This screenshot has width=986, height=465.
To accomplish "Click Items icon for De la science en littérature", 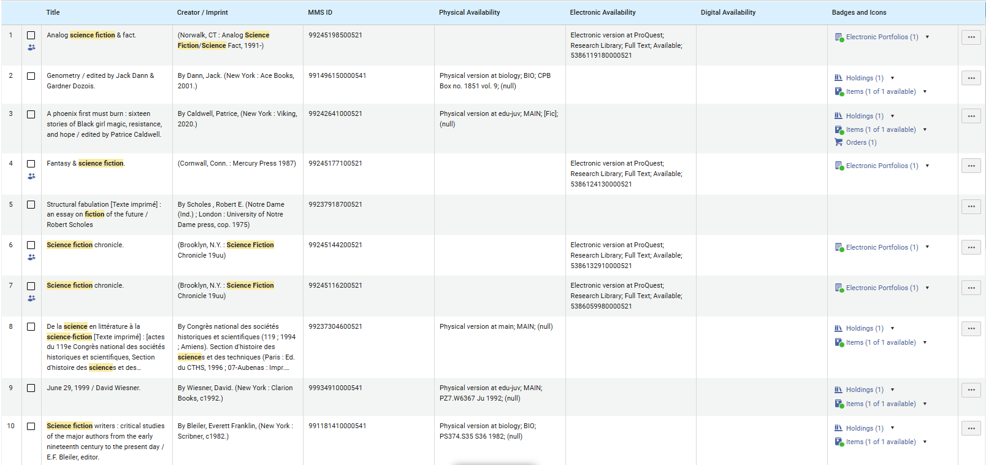I will click(x=839, y=342).
